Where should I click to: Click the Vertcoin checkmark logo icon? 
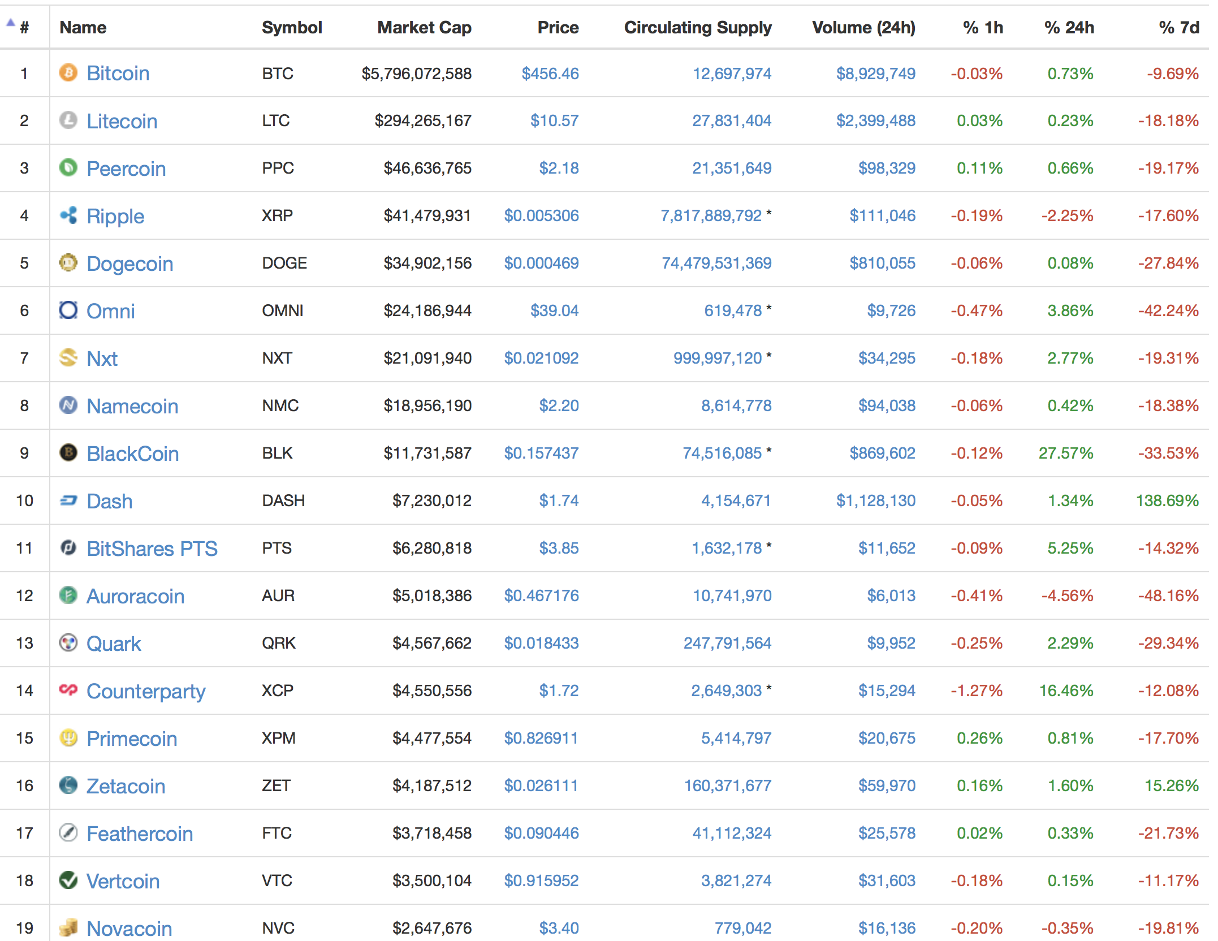point(68,880)
